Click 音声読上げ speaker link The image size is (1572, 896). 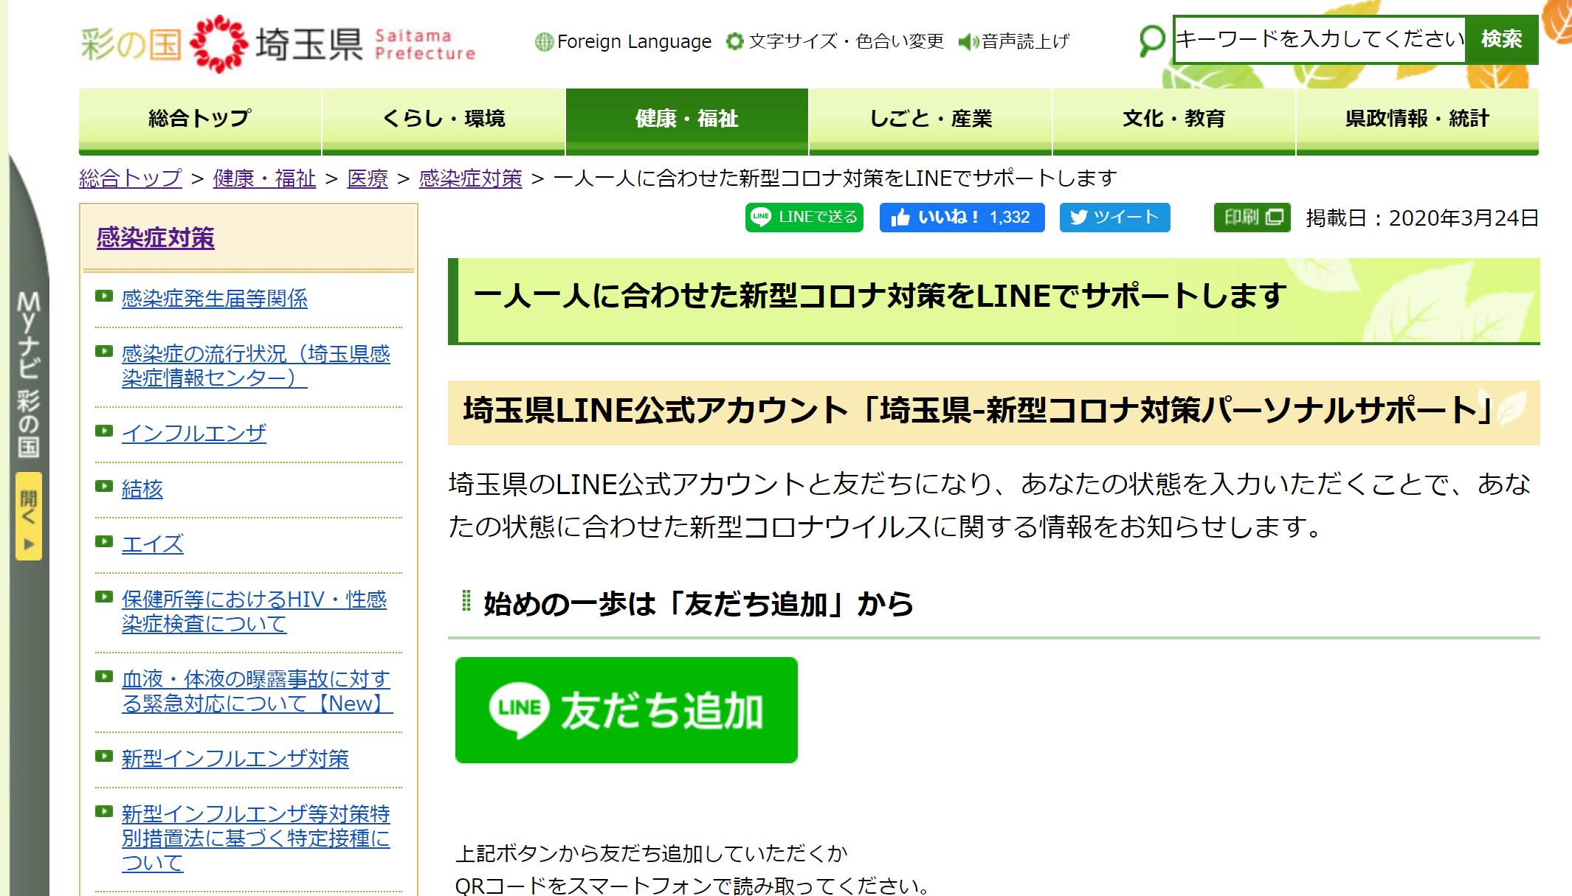tap(1014, 41)
